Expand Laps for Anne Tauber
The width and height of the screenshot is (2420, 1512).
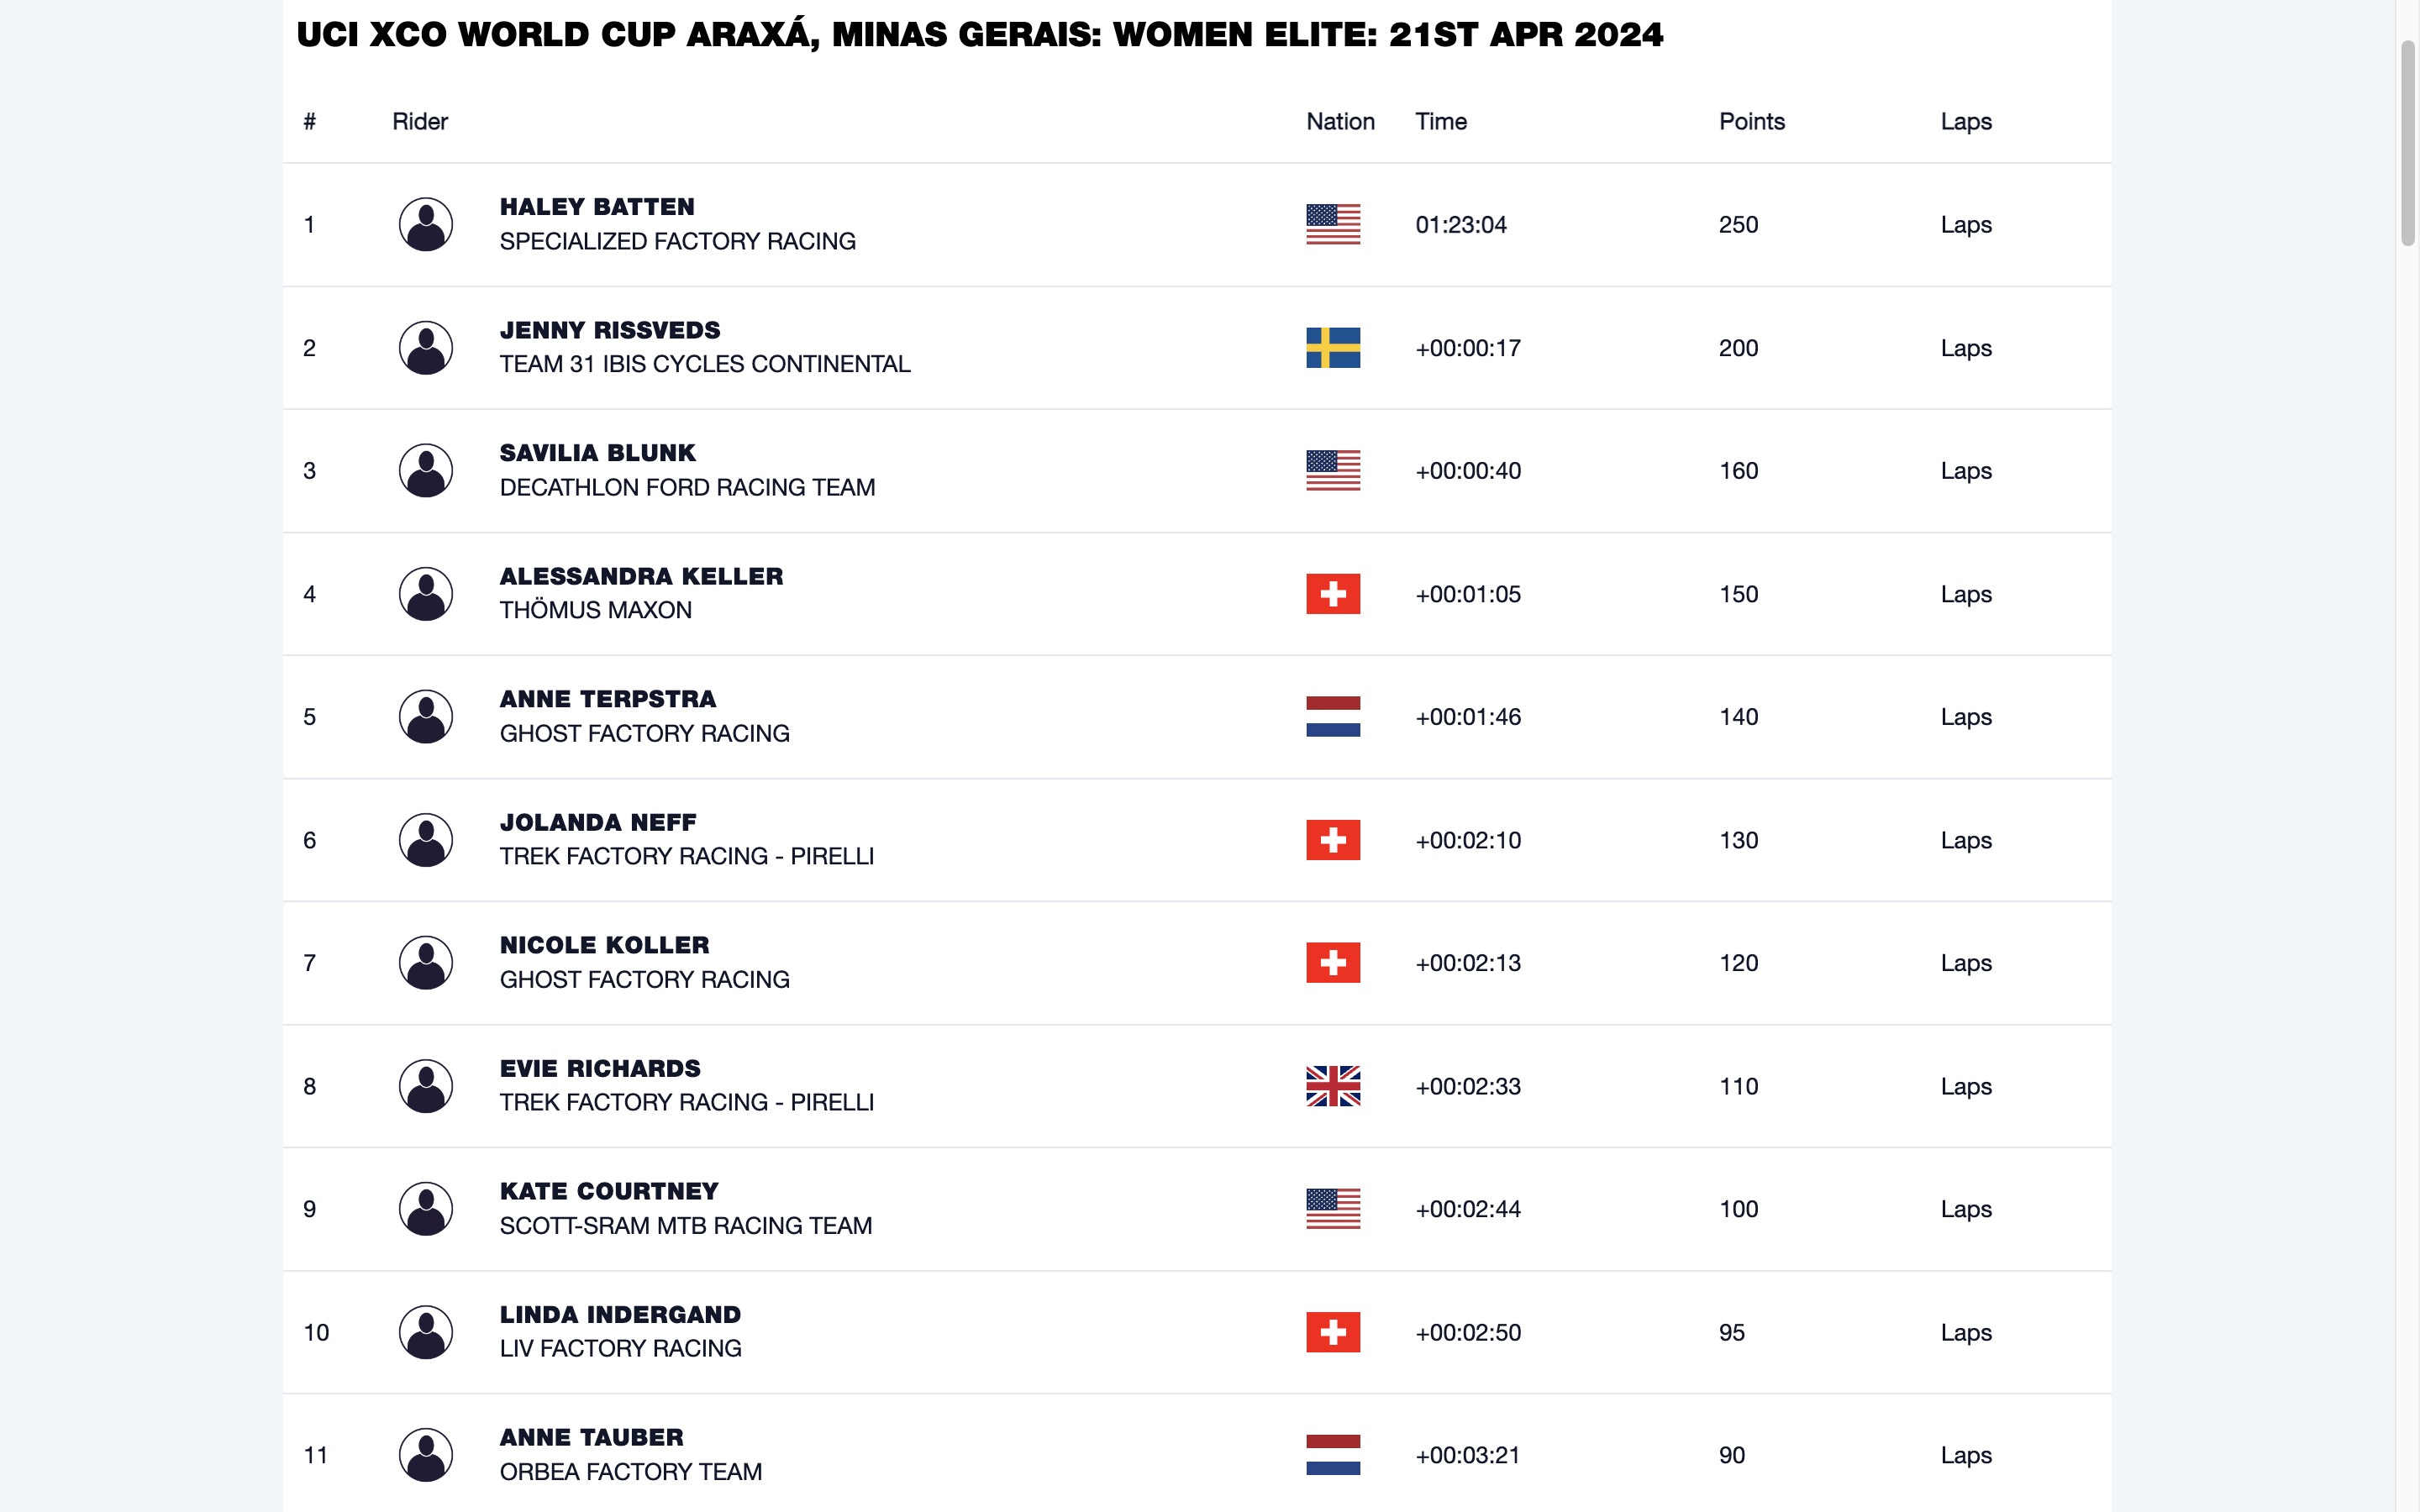click(x=1965, y=1455)
